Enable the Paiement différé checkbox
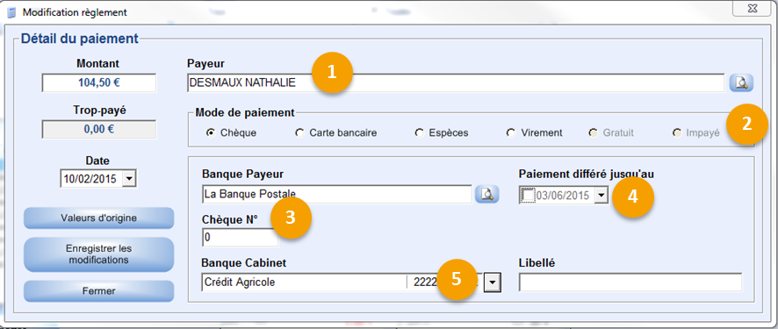 tap(529, 196)
